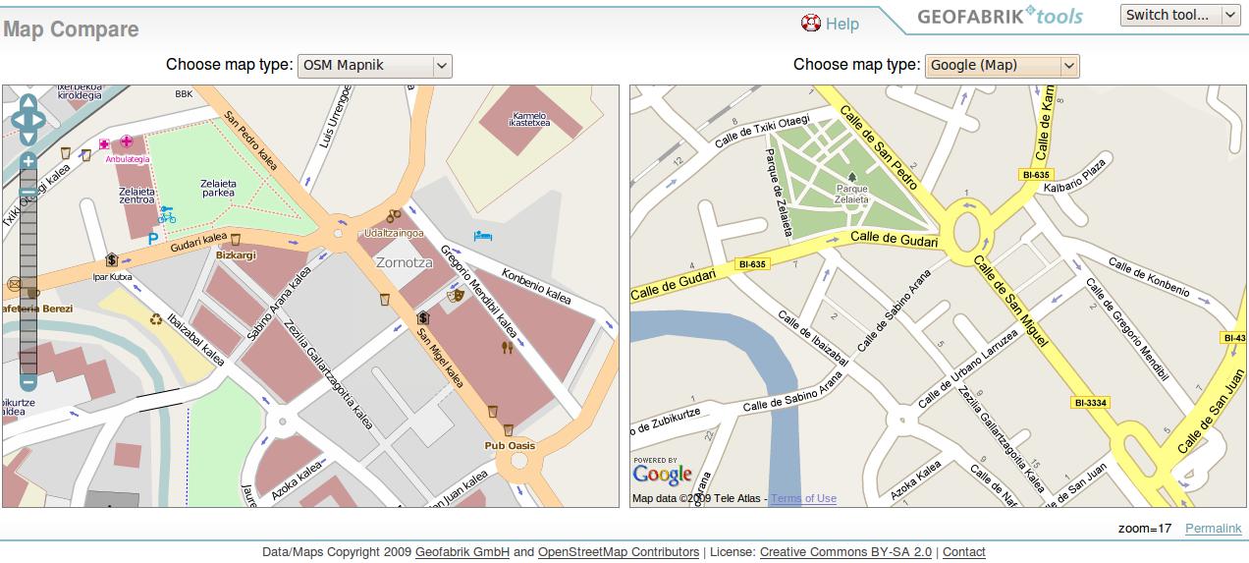Click the theatre masks icon
Viewport: 1249px width, 563px height.
(455, 294)
